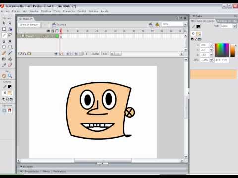Select the Text tool
Screen dimensions: 238x178
click(x=10, y=41)
